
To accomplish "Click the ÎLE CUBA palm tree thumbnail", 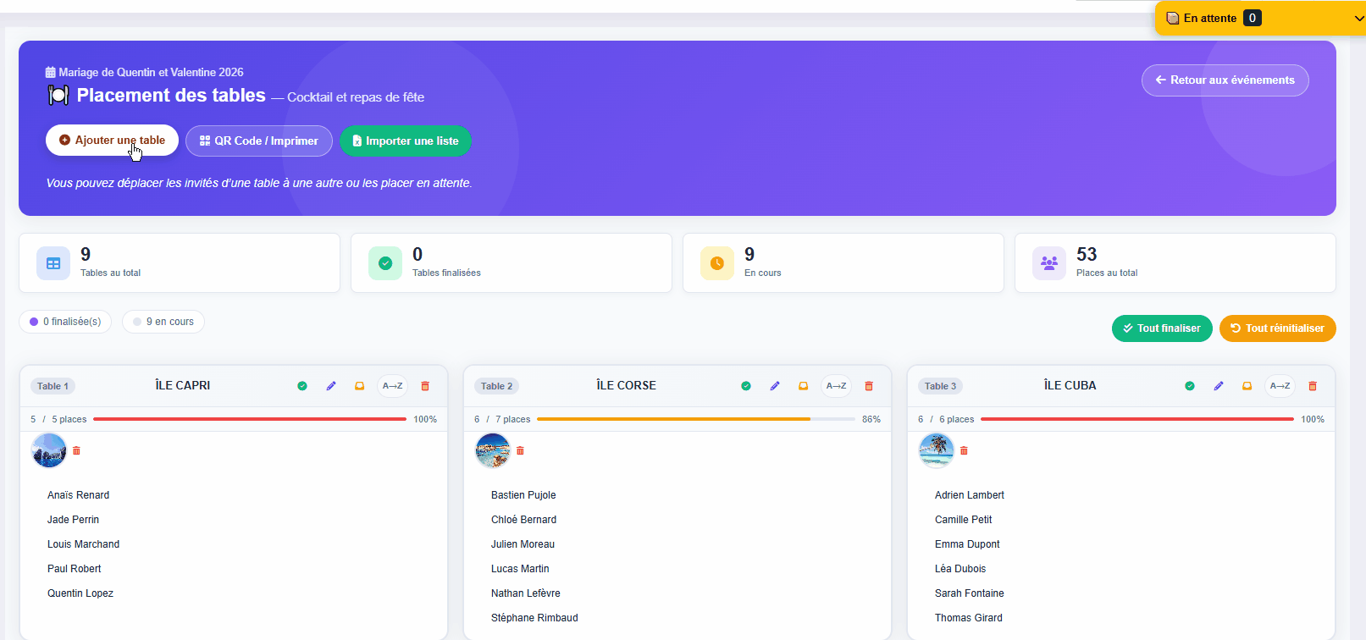I will coord(937,450).
